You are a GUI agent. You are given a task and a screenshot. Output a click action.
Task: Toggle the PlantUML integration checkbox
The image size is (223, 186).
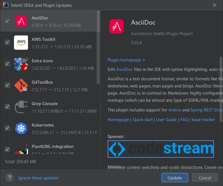pos(7,149)
